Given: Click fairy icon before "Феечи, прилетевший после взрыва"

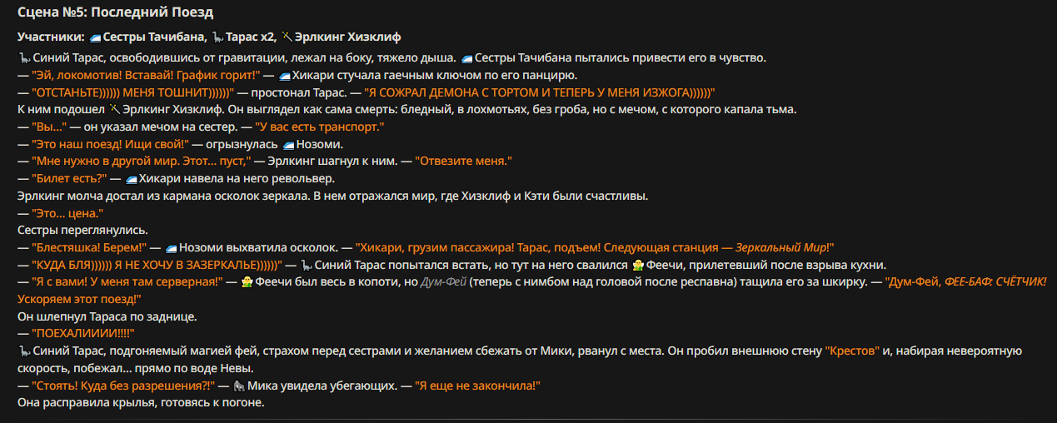Looking at the screenshot, I should (x=638, y=265).
